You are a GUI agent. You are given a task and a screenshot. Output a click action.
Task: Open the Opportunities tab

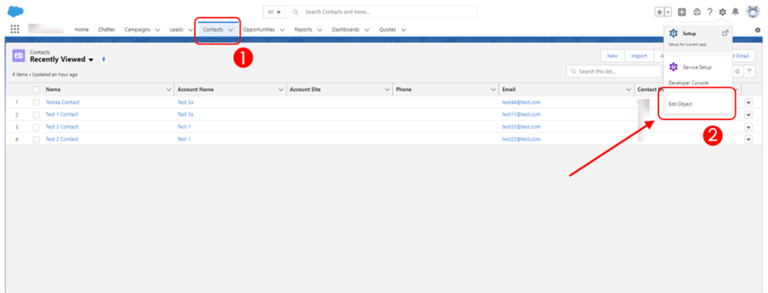click(x=259, y=30)
